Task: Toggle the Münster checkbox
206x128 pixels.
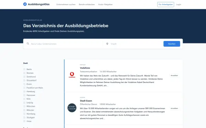Action: point(24,110)
